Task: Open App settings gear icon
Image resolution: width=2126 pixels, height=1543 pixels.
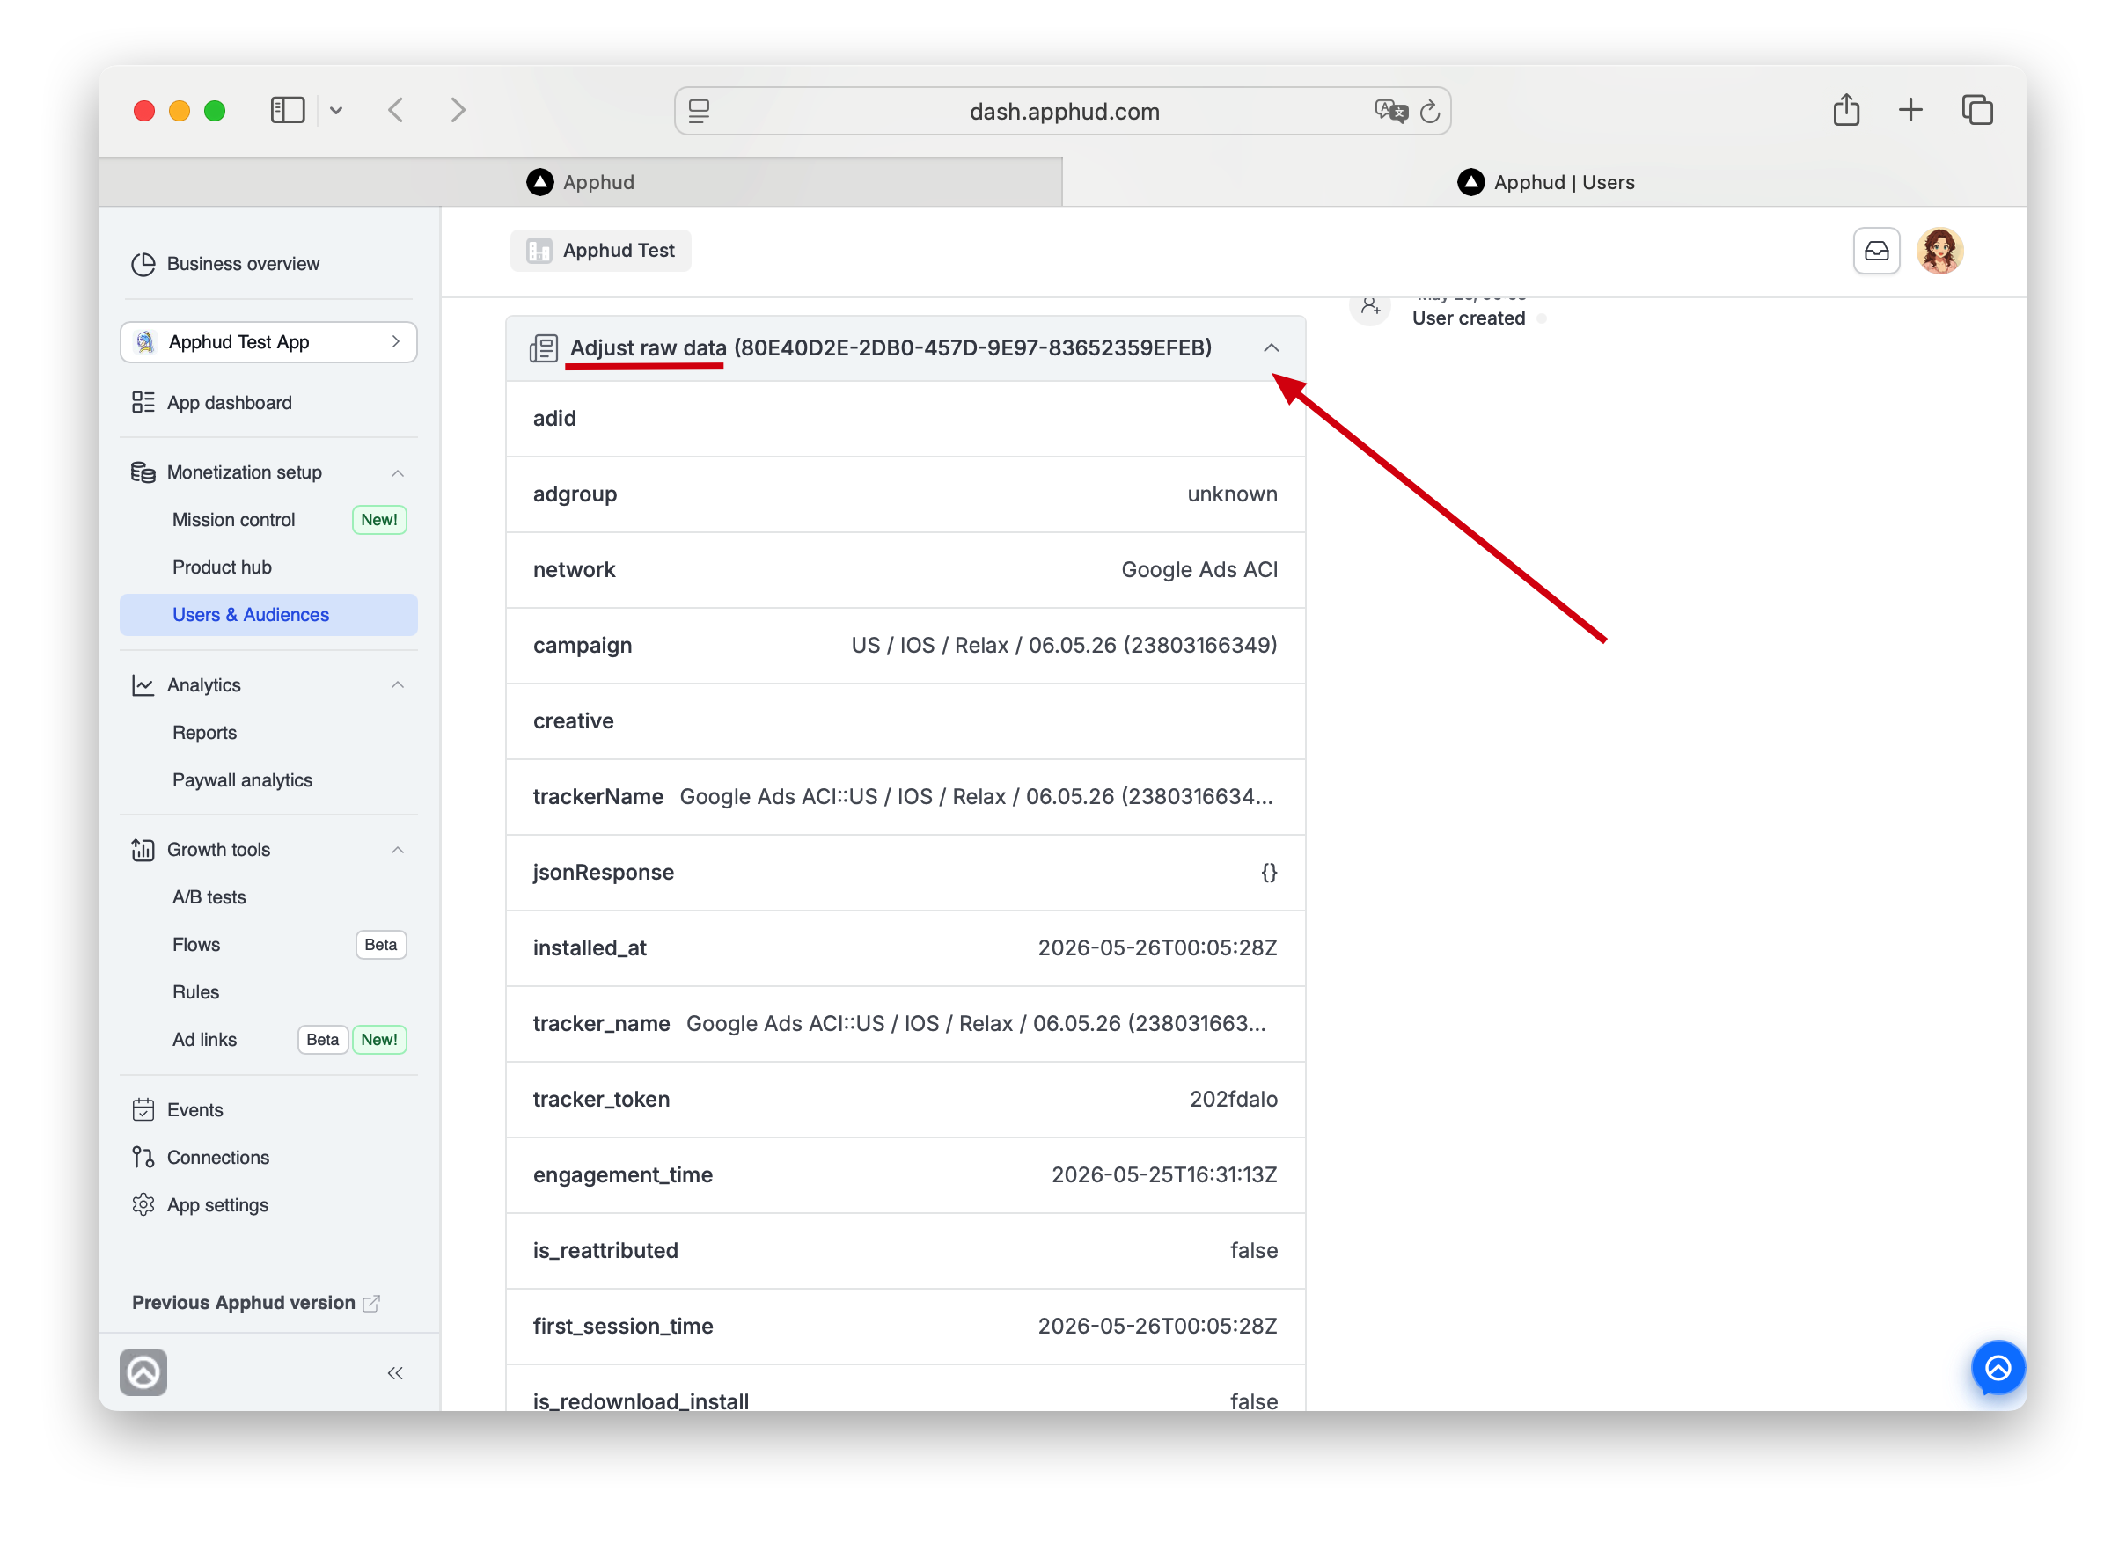Action: 143,1206
